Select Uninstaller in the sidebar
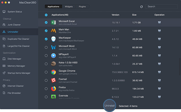Viewport: 181px width, 112px height. [19, 32]
